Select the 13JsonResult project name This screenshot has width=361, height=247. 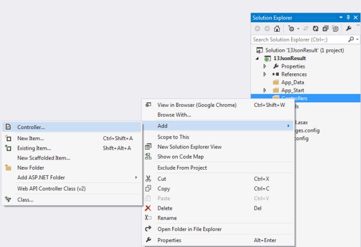pyautogui.click(x=289, y=58)
